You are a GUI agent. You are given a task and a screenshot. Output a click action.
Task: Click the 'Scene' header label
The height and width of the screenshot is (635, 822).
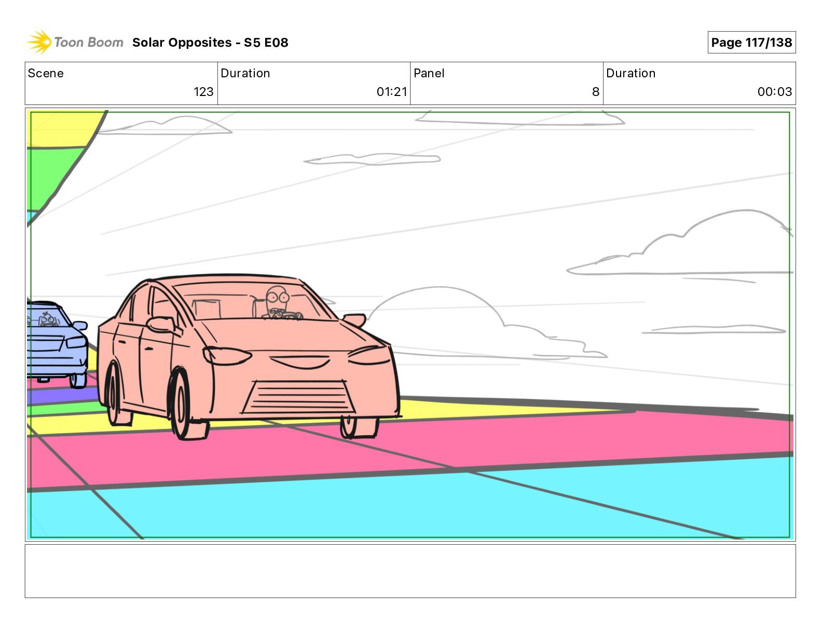[46, 73]
